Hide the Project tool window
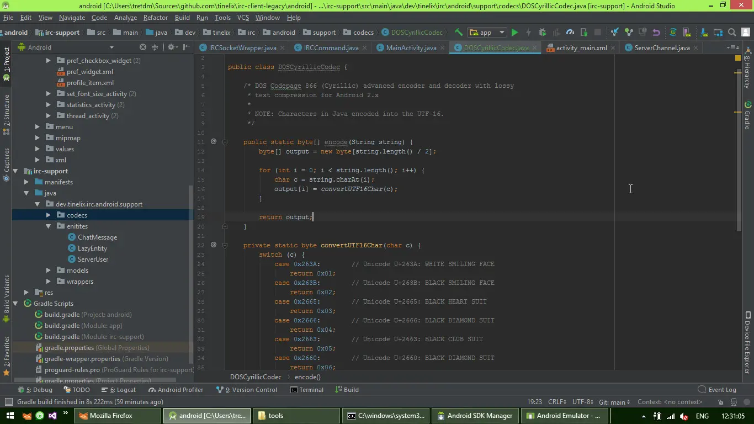The image size is (754, 424). click(x=186, y=47)
